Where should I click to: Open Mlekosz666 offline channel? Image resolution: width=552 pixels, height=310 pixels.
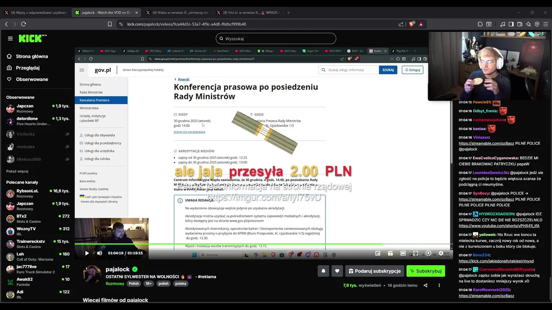pyautogui.click(x=38, y=159)
